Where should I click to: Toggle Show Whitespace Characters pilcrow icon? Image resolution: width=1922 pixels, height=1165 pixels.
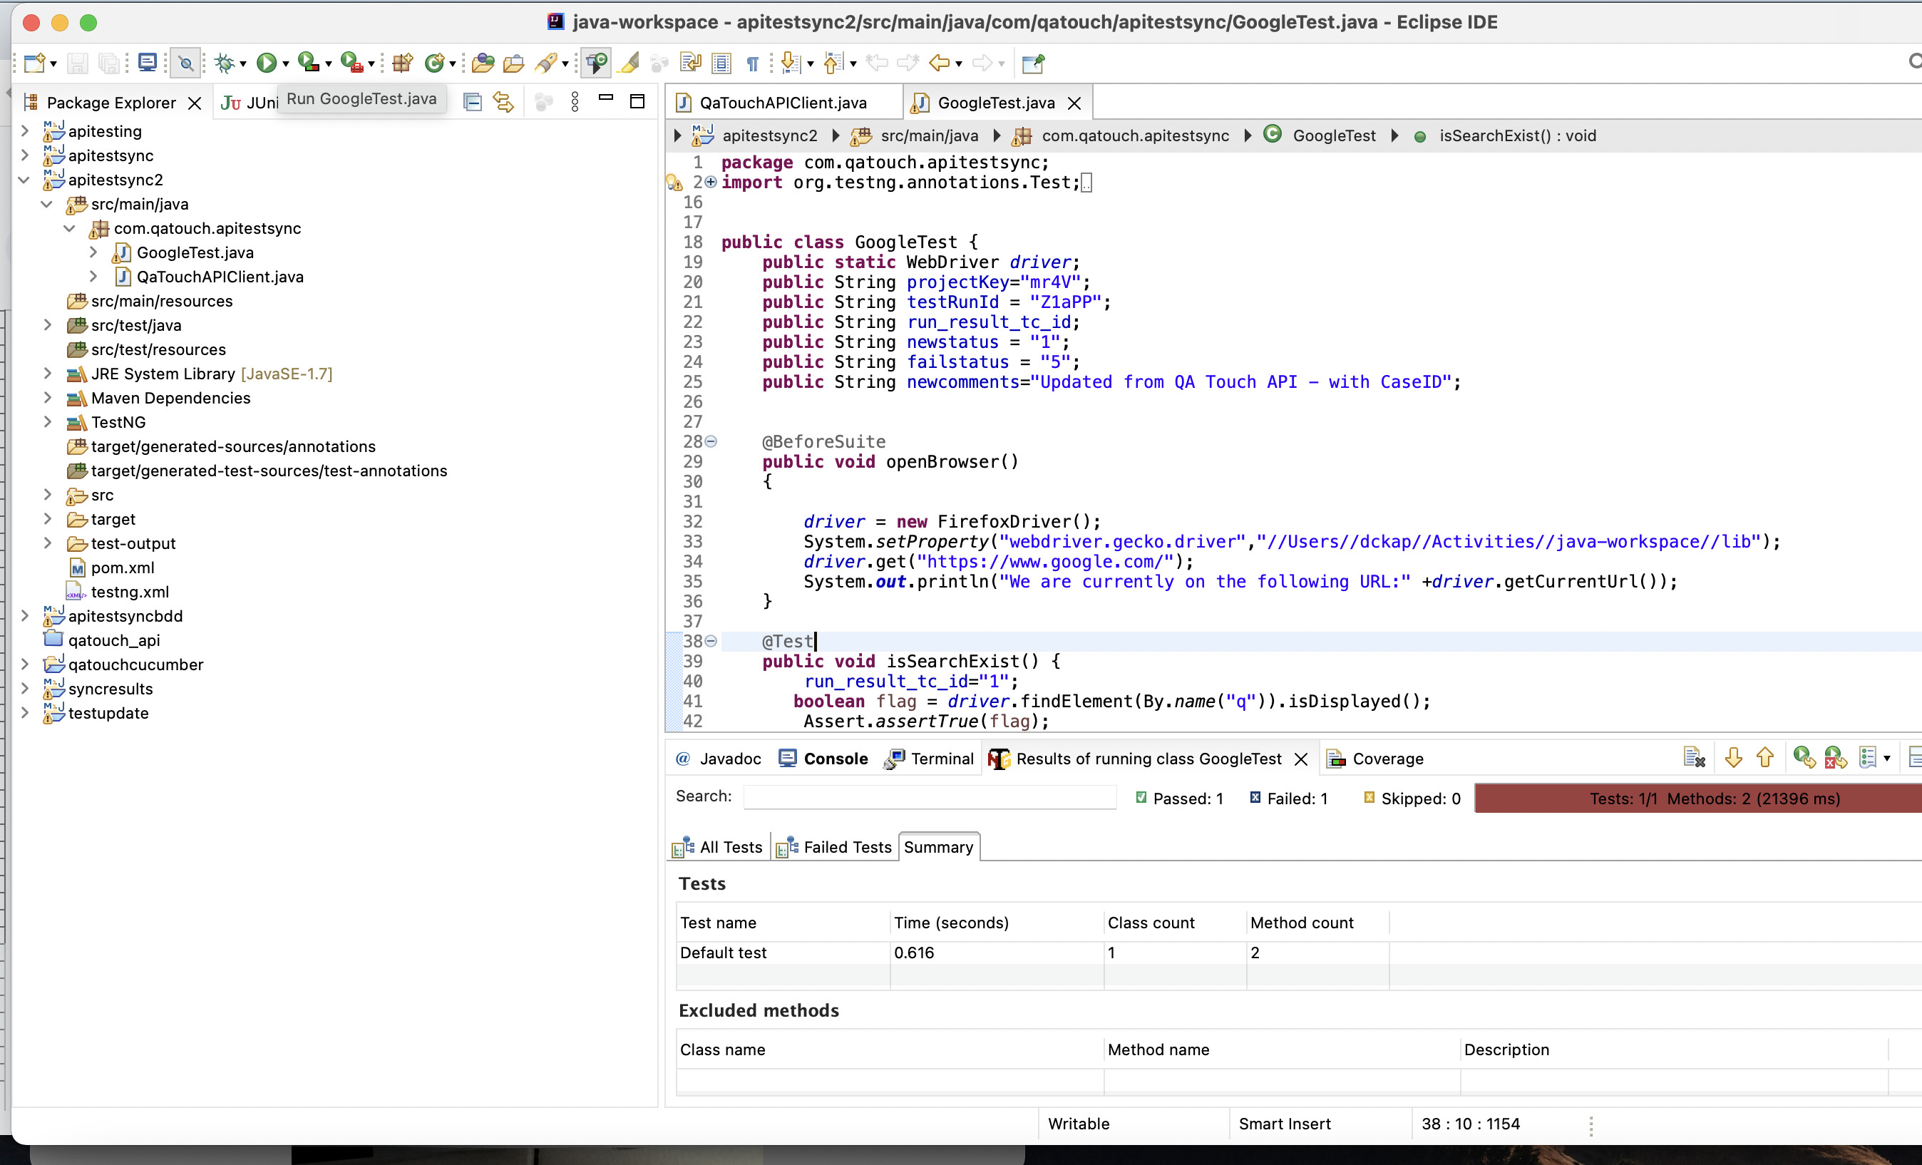(x=753, y=63)
